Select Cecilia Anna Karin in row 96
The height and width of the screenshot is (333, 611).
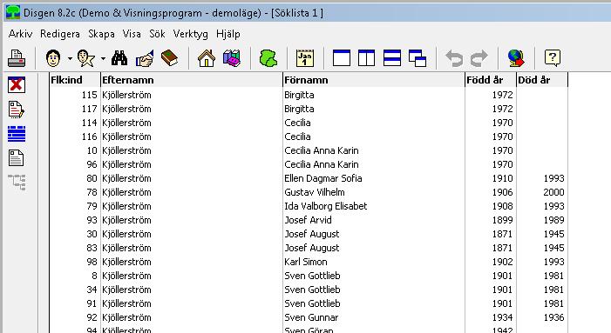click(322, 164)
